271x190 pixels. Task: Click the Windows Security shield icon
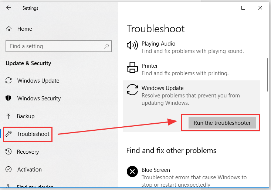point(8,98)
